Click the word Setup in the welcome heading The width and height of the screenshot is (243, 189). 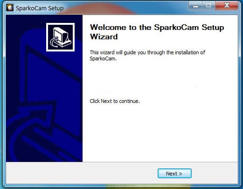213,28
